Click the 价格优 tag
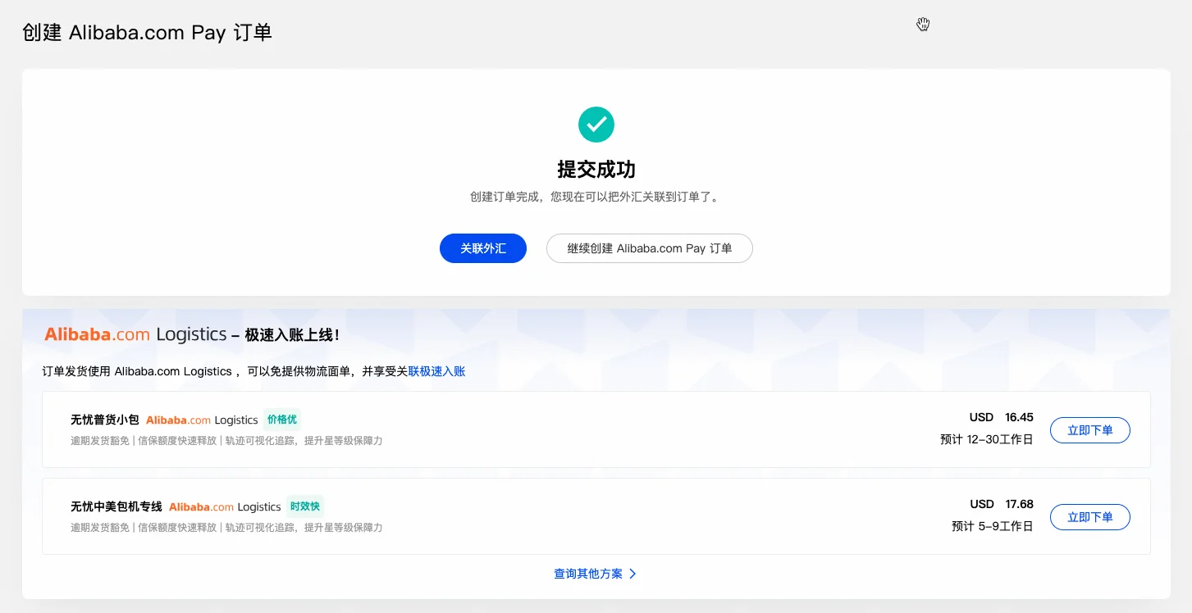 (x=282, y=420)
